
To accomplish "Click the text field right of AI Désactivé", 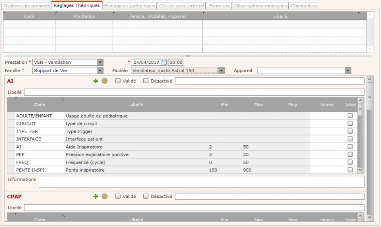I will coord(270,81).
